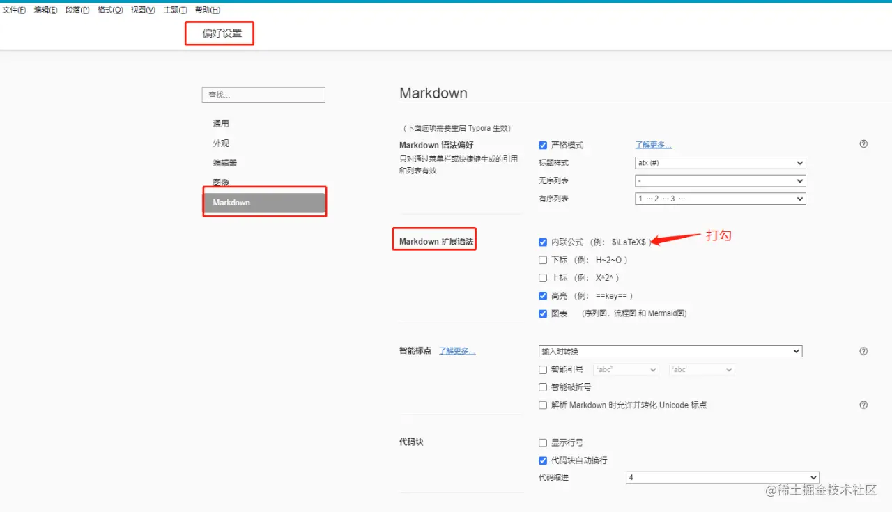Toggle 图表 diagrams checkbox

pyautogui.click(x=543, y=313)
